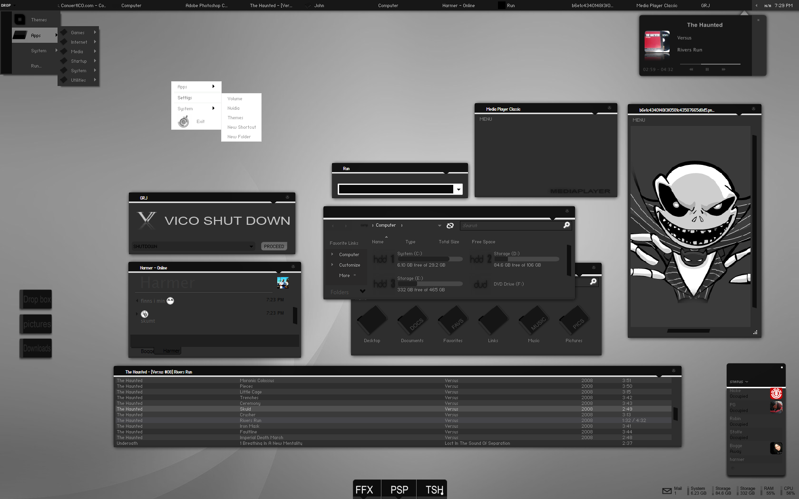Open the Run command dropdown arrow
Viewport: 799px width, 499px height.
pos(458,190)
